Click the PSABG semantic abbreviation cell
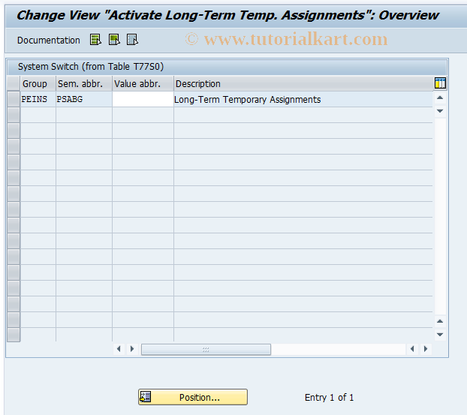 (x=83, y=99)
